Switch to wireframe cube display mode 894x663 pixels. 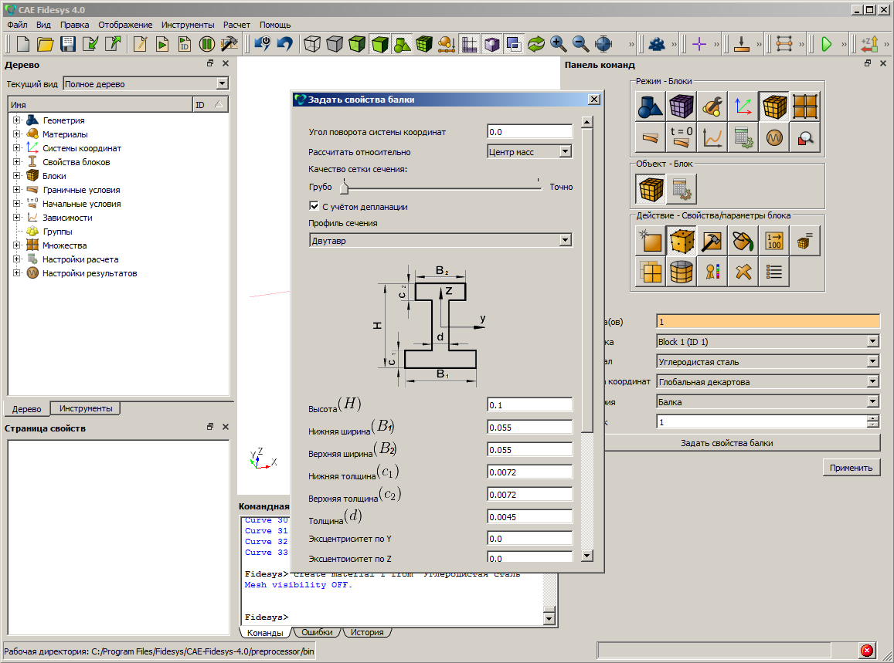tap(312, 44)
